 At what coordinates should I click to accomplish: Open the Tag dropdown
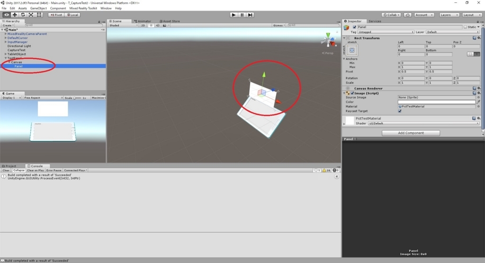(386, 32)
